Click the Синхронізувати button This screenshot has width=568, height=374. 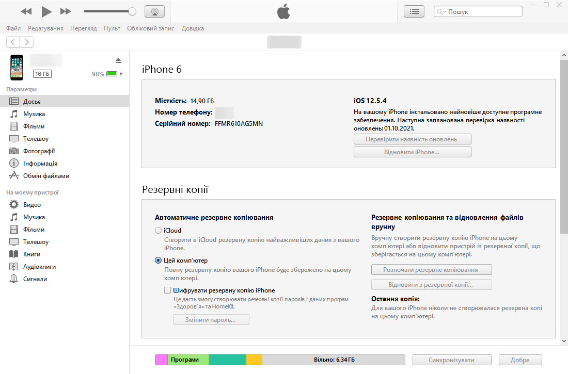452,360
